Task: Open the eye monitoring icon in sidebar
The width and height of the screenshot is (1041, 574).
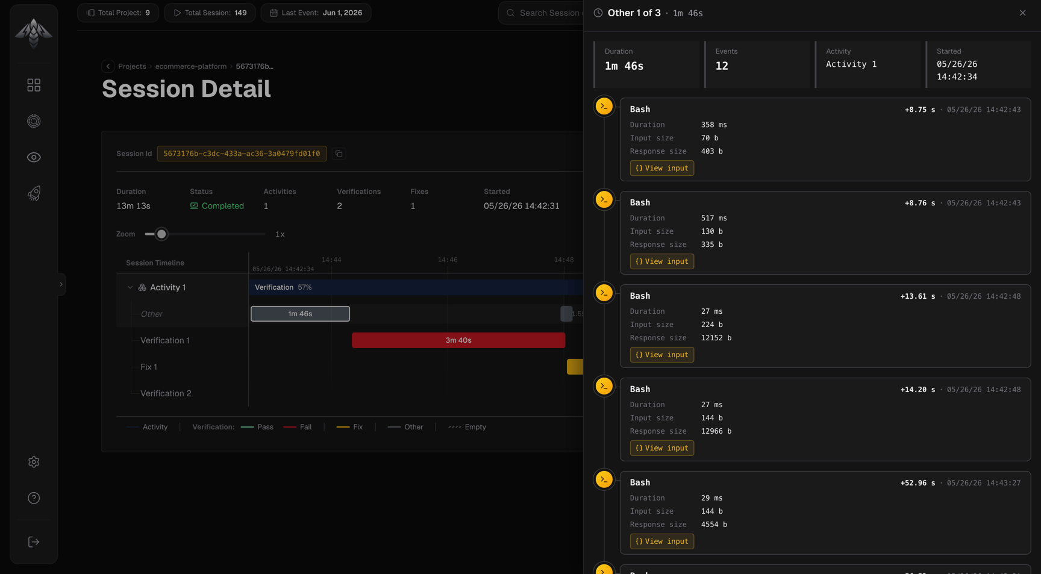Action: 34,157
